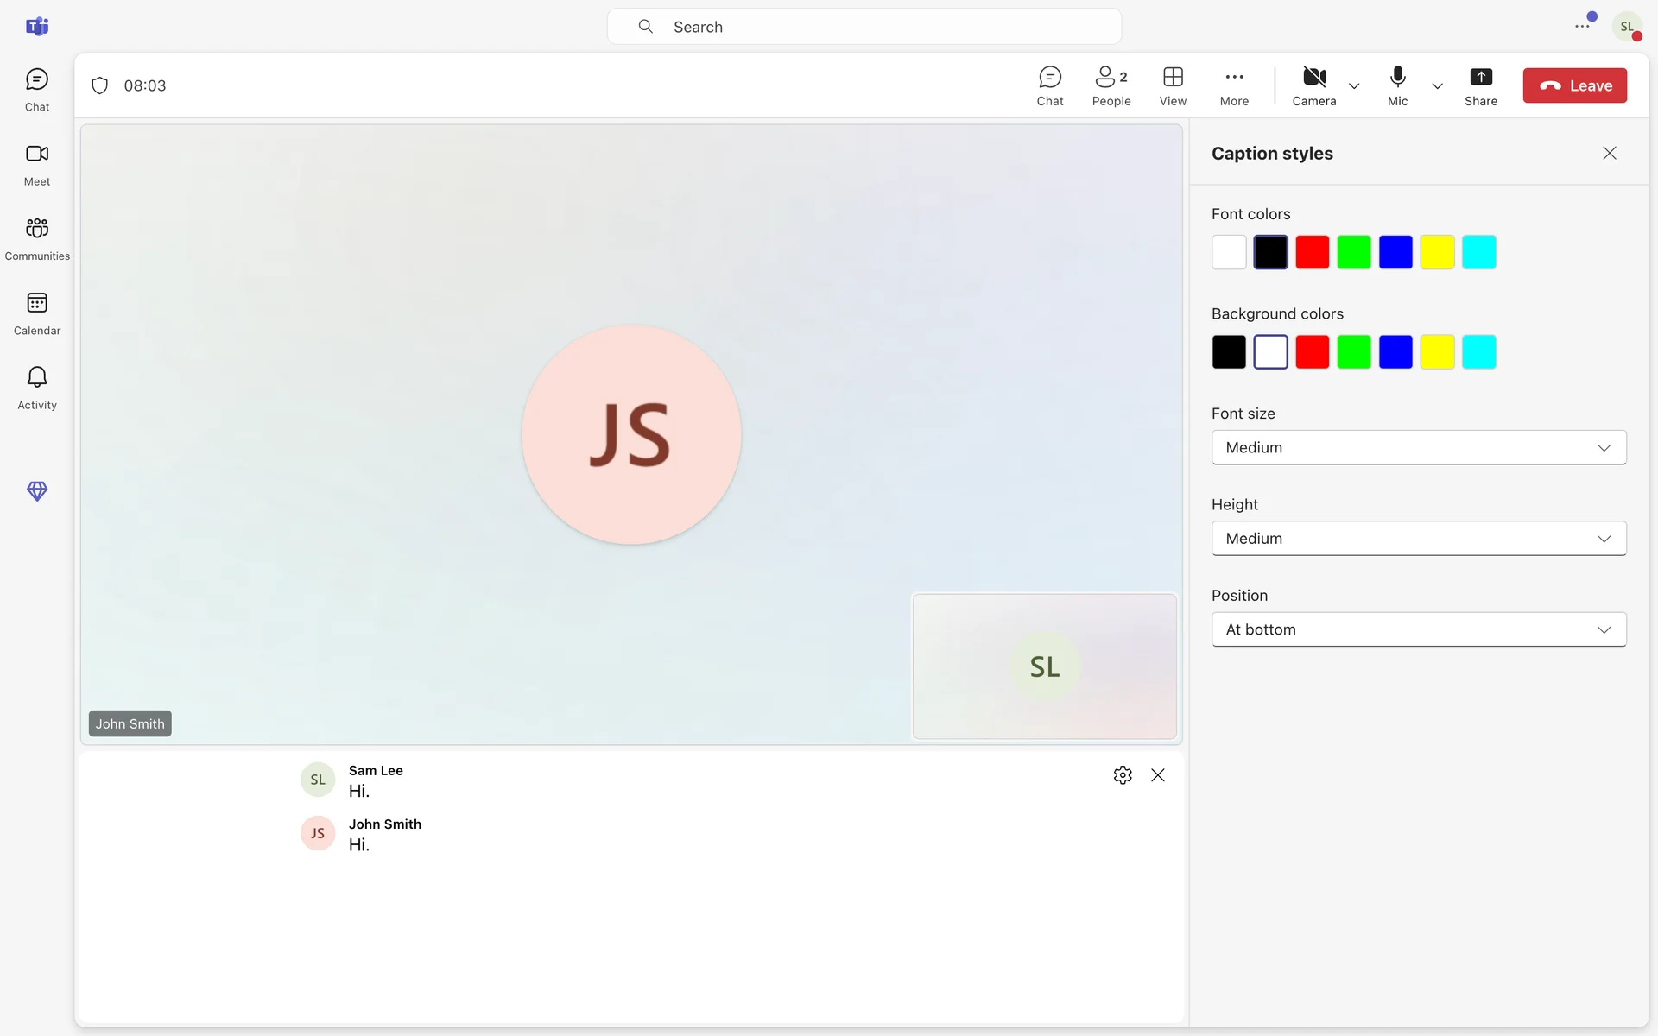Select red font color swatch
The image size is (1658, 1036).
click(1312, 252)
